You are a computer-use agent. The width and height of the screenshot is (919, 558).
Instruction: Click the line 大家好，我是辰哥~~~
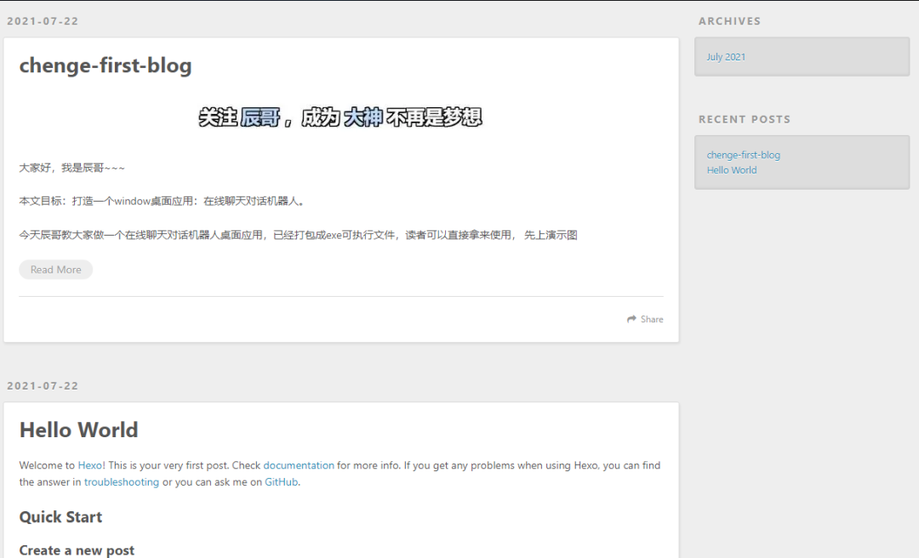[71, 168]
